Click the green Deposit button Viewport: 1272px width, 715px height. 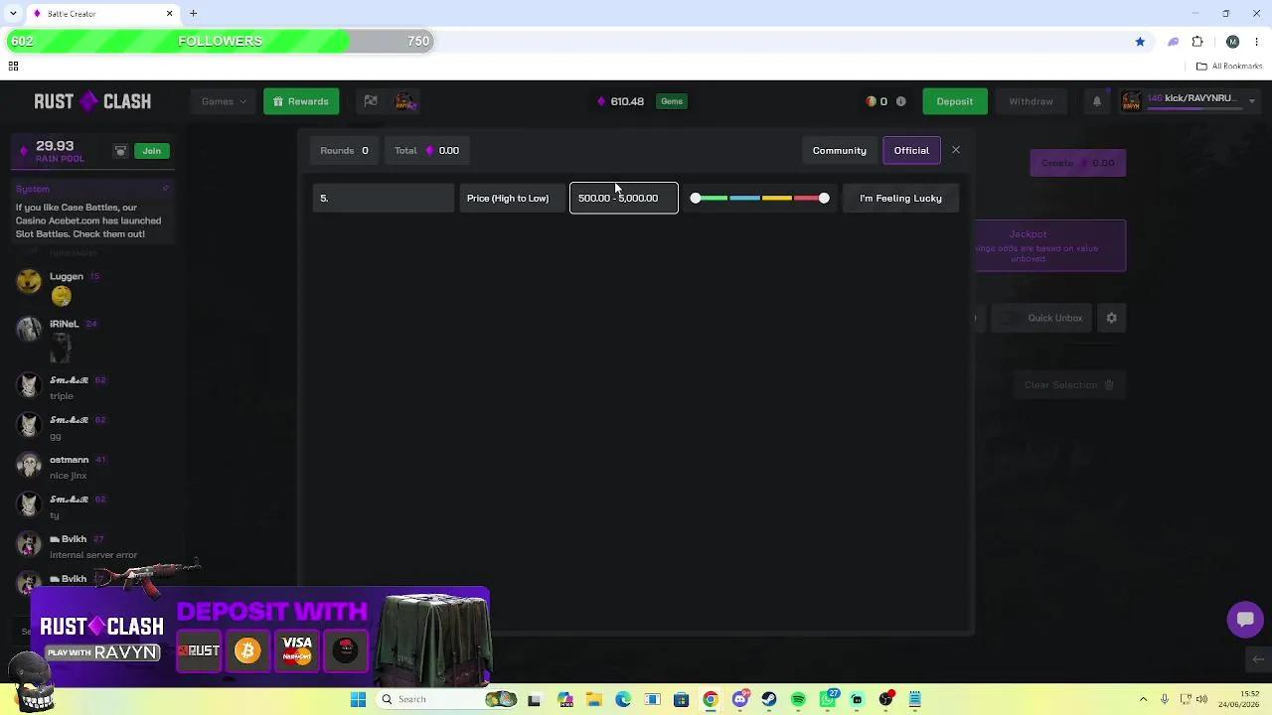click(954, 101)
